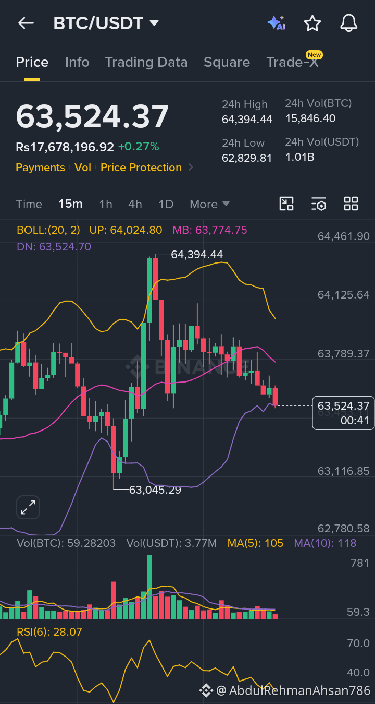
Task: Open the chart drawing tools icon
Action: [286, 204]
